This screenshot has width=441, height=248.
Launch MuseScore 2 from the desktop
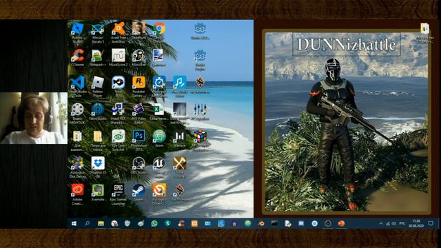(118, 58)
